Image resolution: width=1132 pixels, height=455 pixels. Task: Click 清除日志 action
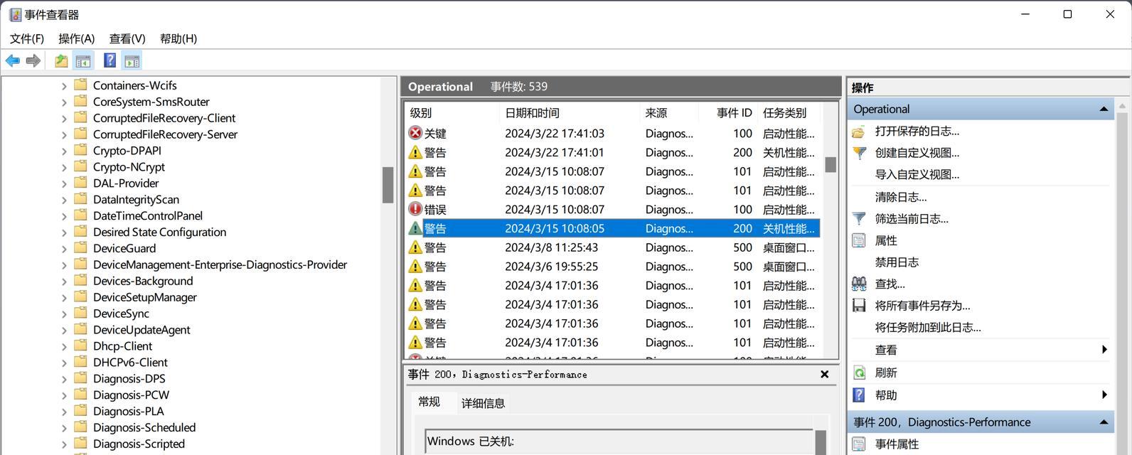coord(901,197)
